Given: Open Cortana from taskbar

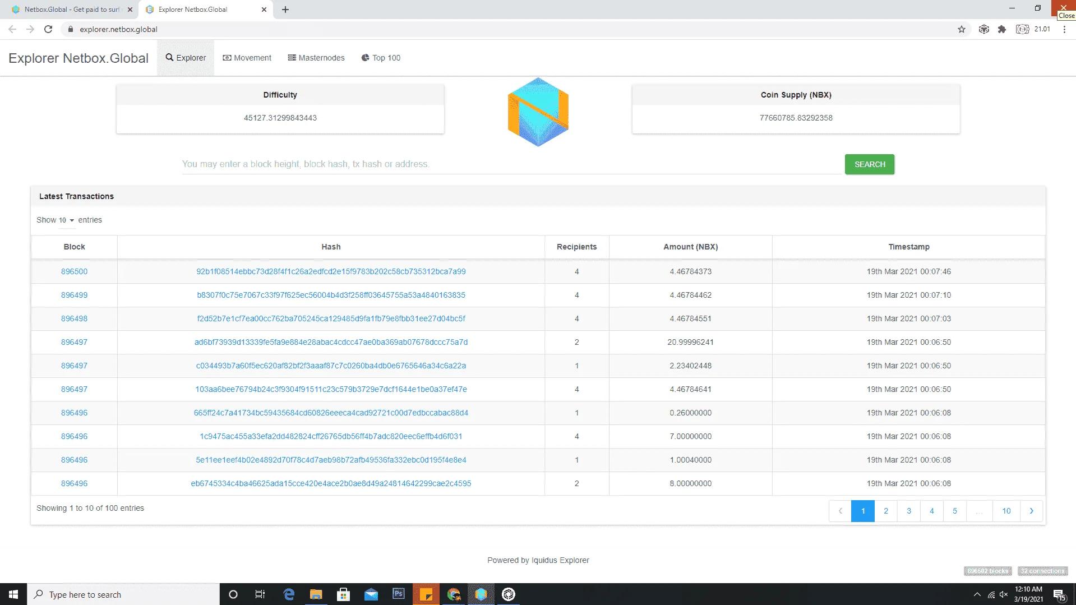Looking at the screenshot, I should (x=233, y=594).
